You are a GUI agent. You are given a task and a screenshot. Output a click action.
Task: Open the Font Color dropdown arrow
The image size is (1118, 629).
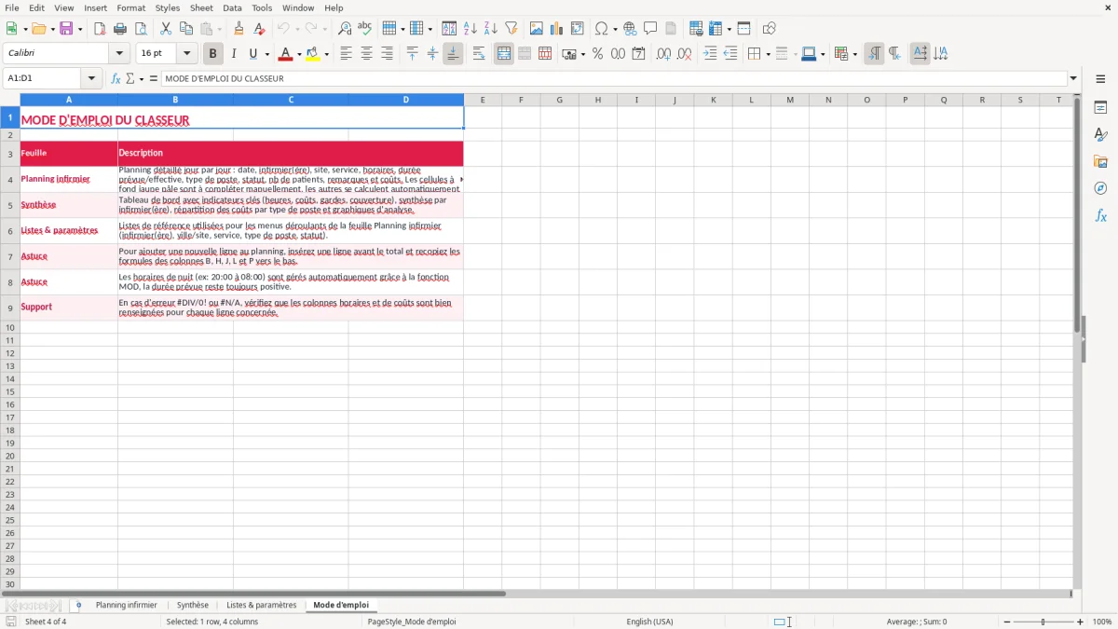(x=299, y=54)
